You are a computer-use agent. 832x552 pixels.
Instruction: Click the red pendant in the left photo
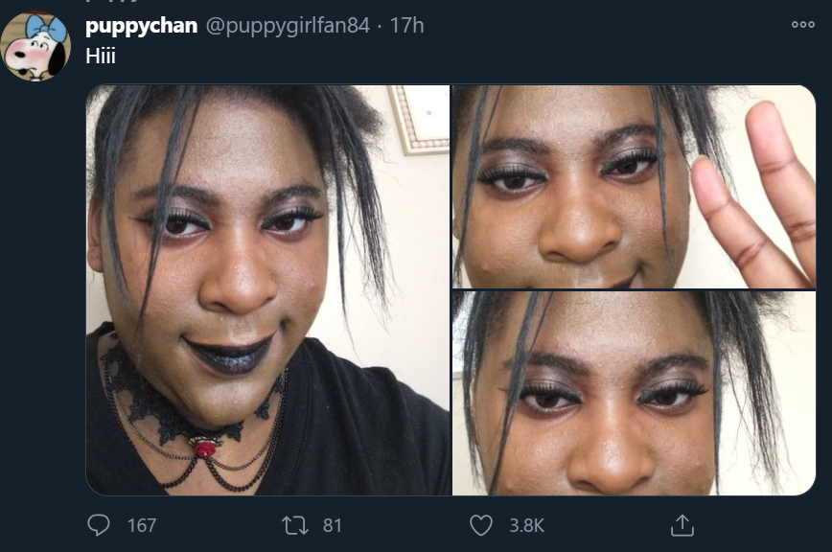tap(204, 447)
